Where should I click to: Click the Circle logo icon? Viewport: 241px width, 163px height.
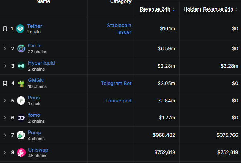tap(21, 48)
